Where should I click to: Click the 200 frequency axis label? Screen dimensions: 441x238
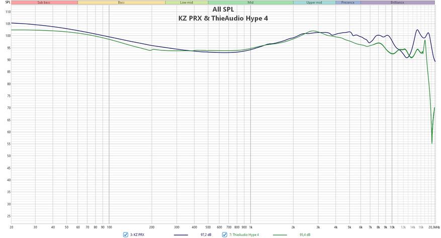(151, 227)
